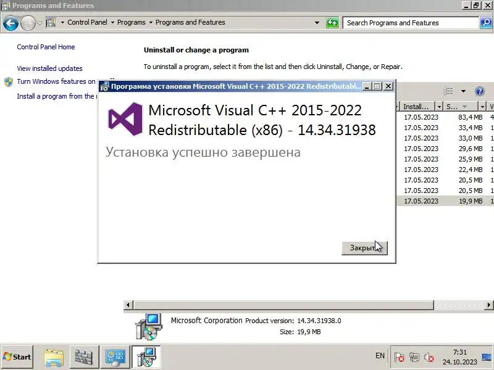Click the program icon in details pane
Viewport: 494px width, 370px height.
pos(148,326)
